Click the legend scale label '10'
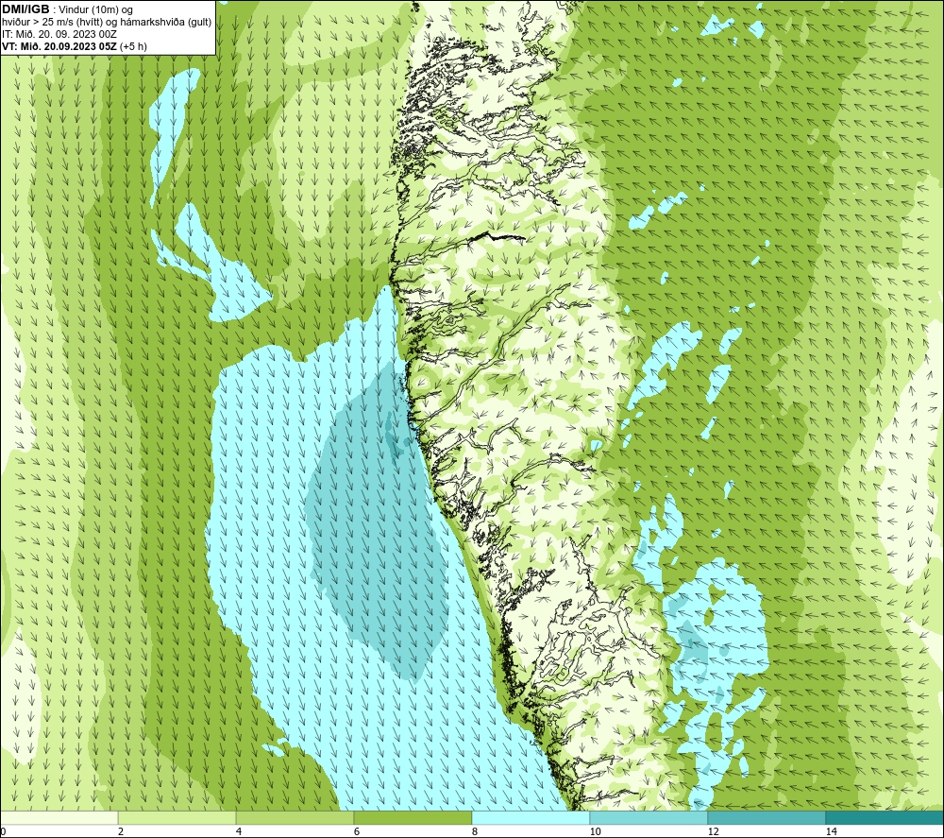Image resolution: width=944 pixels, height=838 pixels. (x=596, y=831)
